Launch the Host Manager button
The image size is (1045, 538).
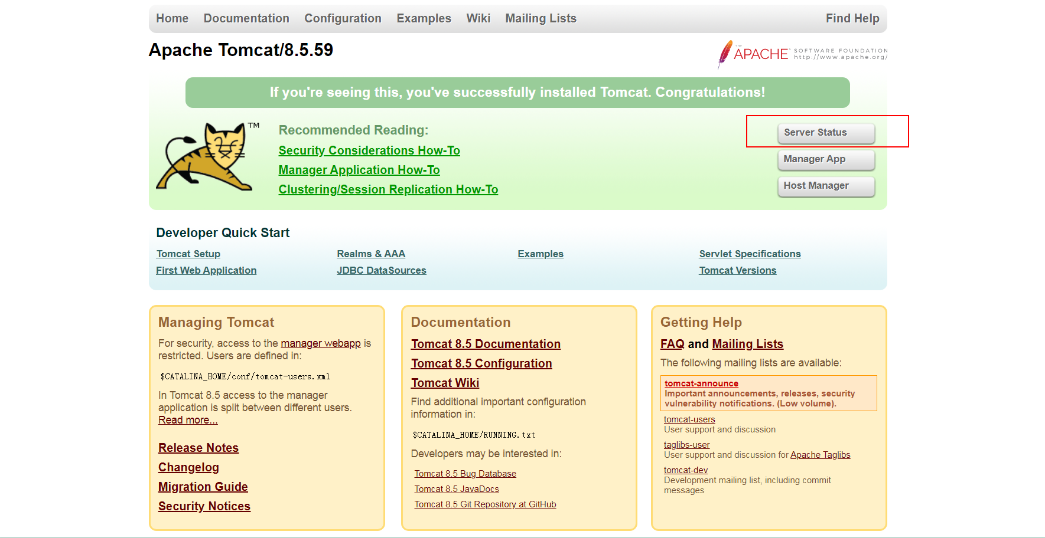point(826,186)
